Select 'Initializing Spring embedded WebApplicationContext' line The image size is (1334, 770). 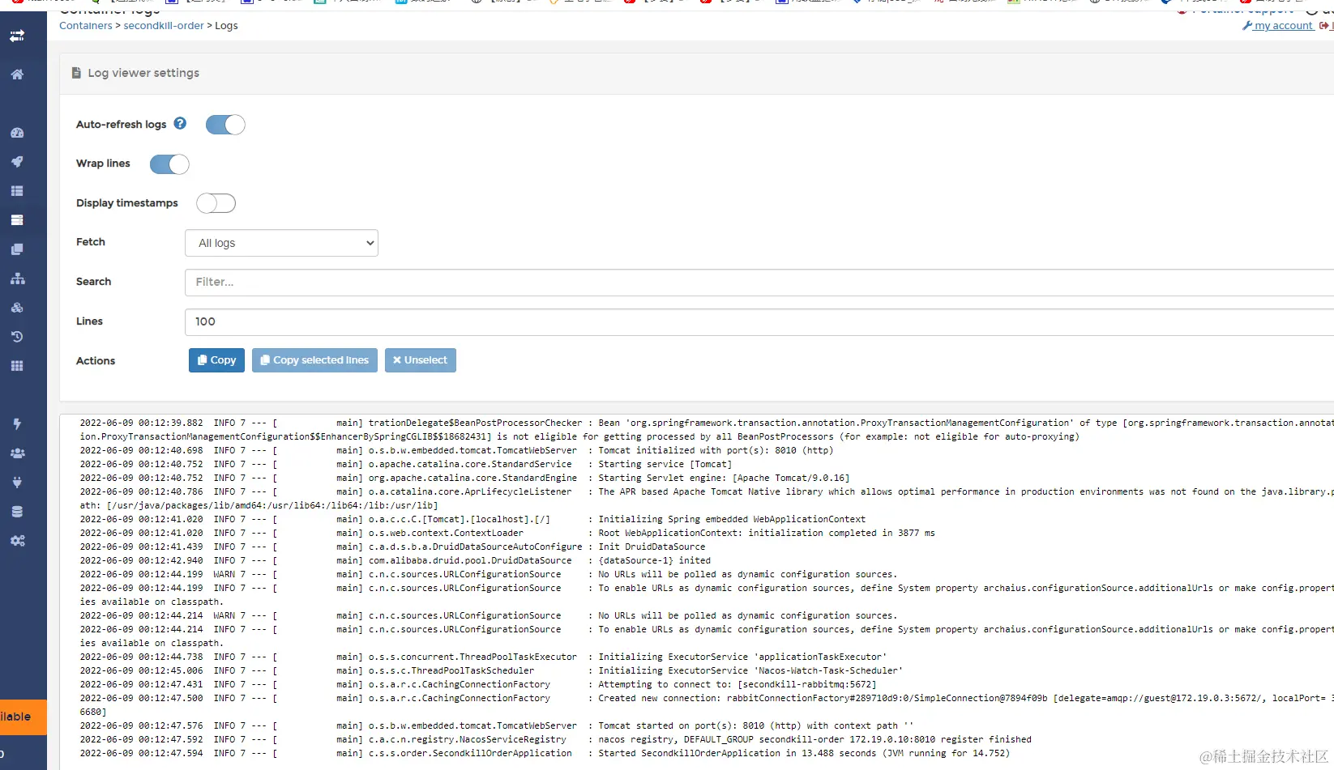pos(472,520)
